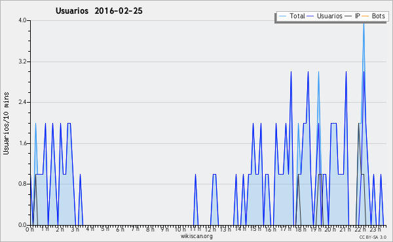Click the CC BY-SA 3.0 license text
This screenshot has width=393, height=242.
[373, 237]
